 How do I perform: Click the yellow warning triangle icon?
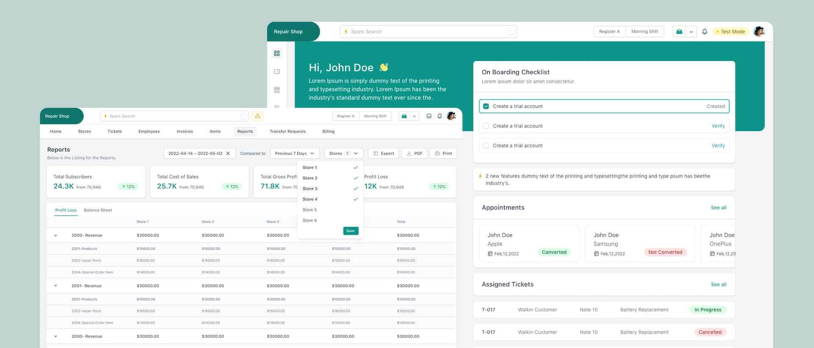tap(257, 116)
